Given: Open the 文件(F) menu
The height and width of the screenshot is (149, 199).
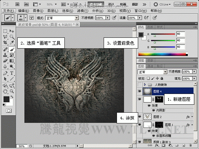Looking at the screenshot, I should tap(9, 11).
